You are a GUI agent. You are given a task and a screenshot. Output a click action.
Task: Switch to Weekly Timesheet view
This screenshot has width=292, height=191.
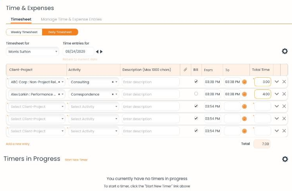24,32
